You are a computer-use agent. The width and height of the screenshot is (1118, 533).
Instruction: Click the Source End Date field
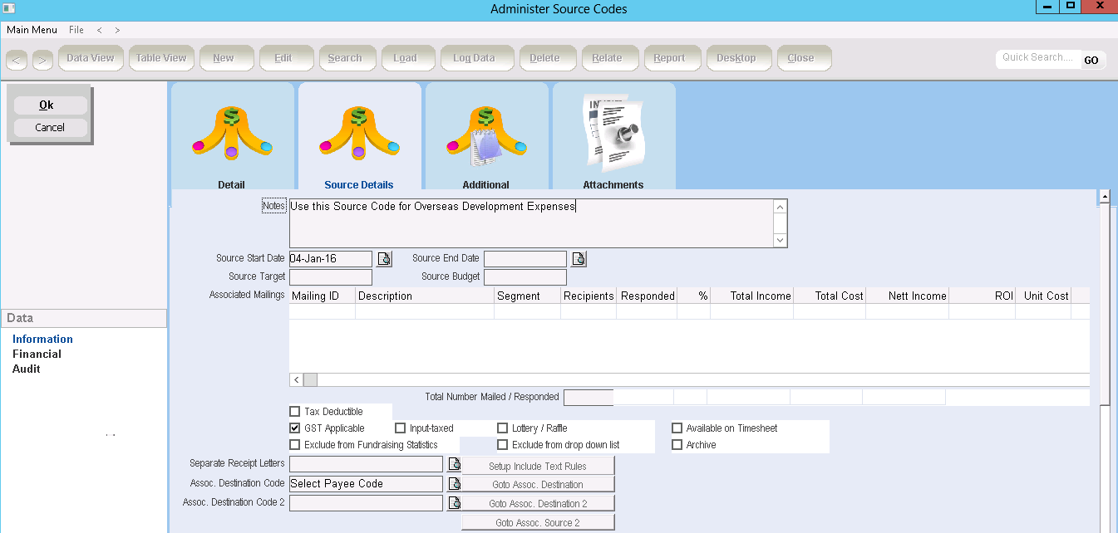[x=525, y=259]
